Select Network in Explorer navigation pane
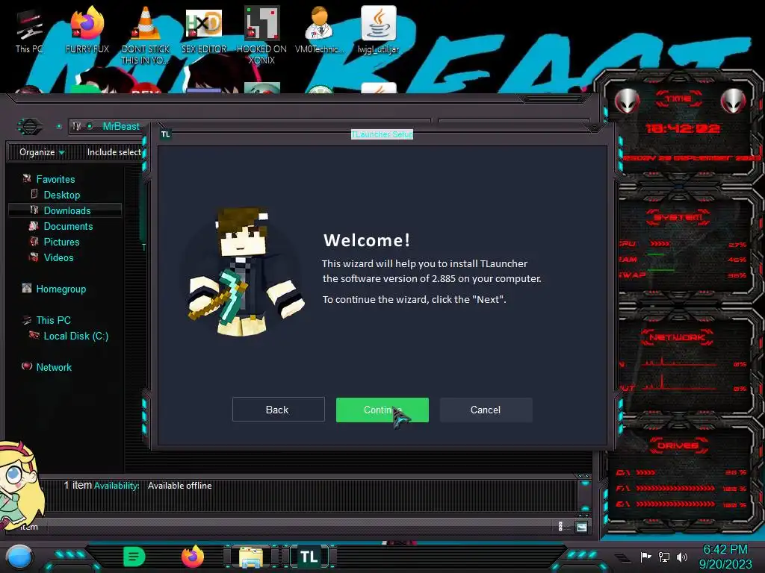The image size is (765, 573). [x=54, y=367]
